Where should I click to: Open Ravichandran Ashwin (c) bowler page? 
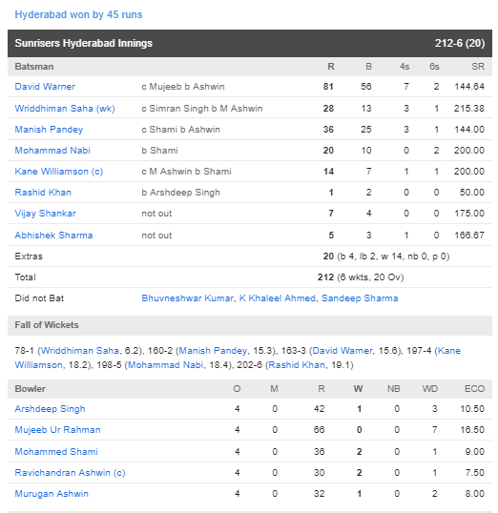70,472
